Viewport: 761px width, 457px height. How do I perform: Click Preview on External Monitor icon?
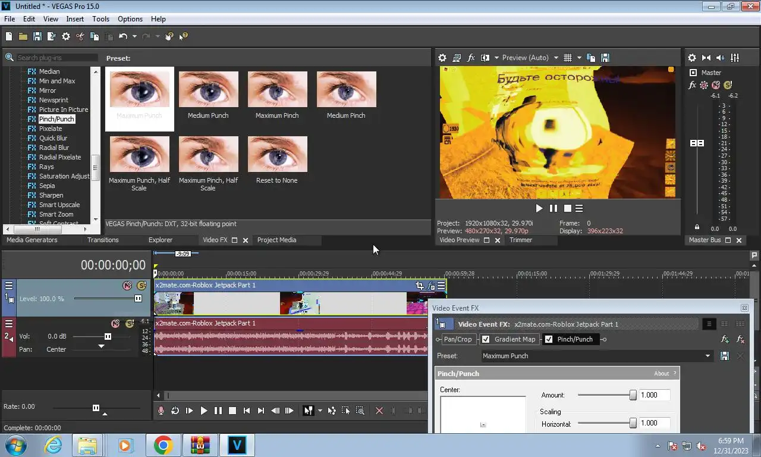tap(457, 58)
